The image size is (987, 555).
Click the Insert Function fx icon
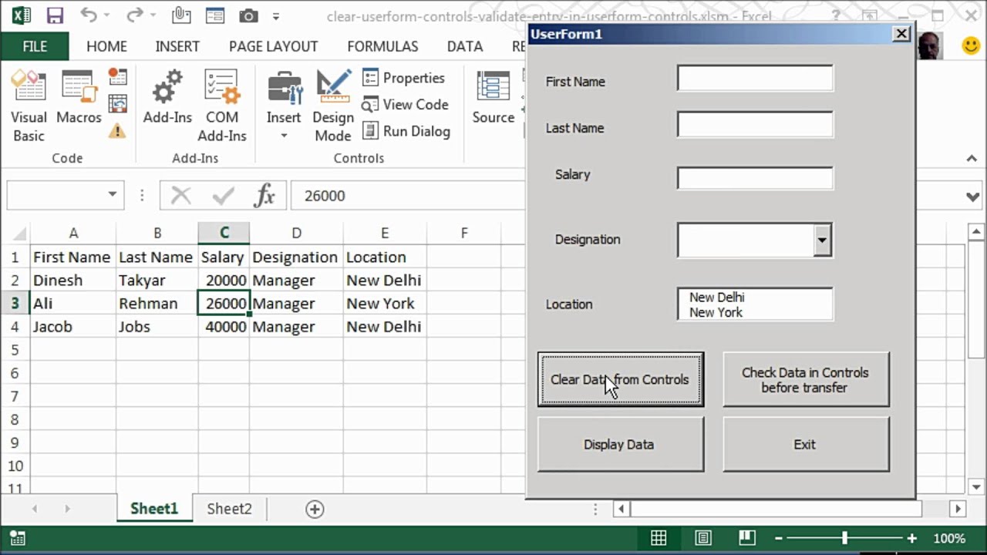(x=264, y=196)
